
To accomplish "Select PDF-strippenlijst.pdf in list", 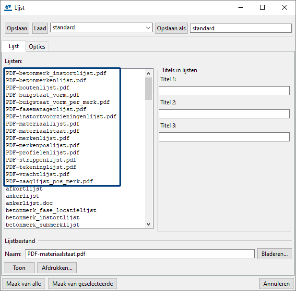I will (x=41, y=160).
